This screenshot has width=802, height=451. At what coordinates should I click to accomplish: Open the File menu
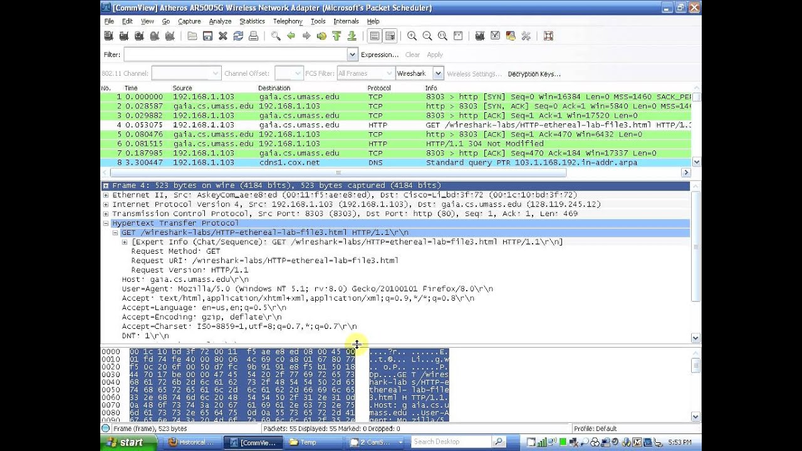pyautogui.click(x=109, y=21)
